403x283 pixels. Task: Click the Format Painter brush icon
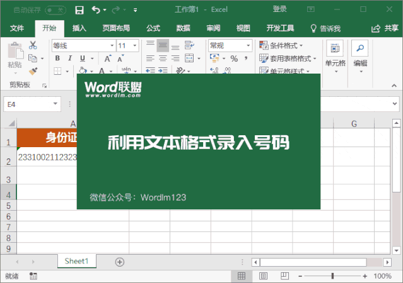pos(33,71)
